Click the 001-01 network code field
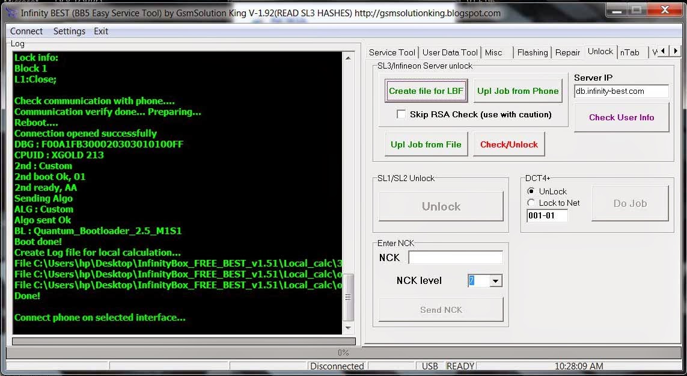 tap(547, 216)
